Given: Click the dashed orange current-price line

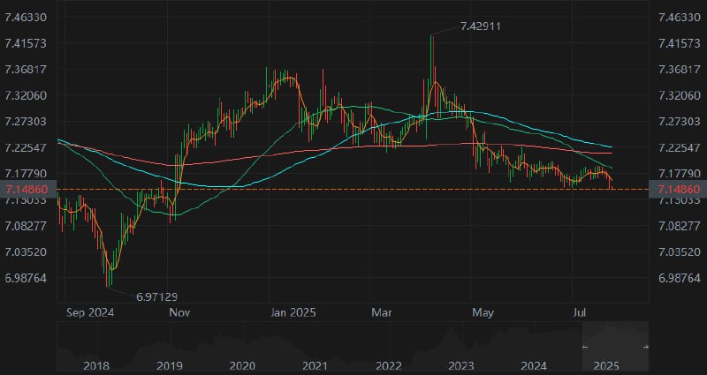Looking at the screenshot, I should point(353,189).
